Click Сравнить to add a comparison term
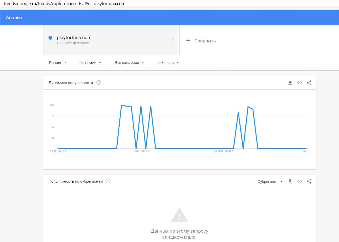This screenshot has height=242, width=339. [205, 41]
